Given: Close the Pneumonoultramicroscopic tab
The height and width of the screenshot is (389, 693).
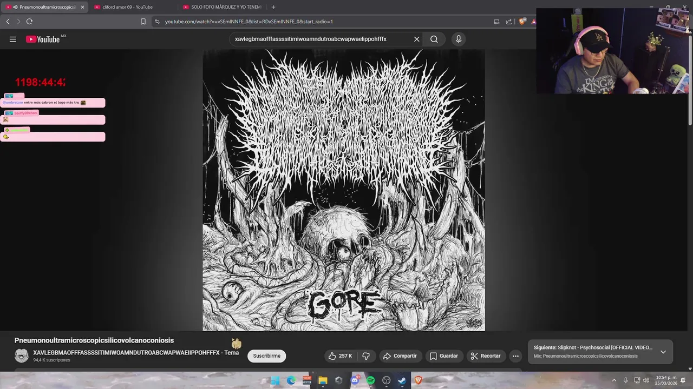Looking at the screenshot, I should [82, 7].
